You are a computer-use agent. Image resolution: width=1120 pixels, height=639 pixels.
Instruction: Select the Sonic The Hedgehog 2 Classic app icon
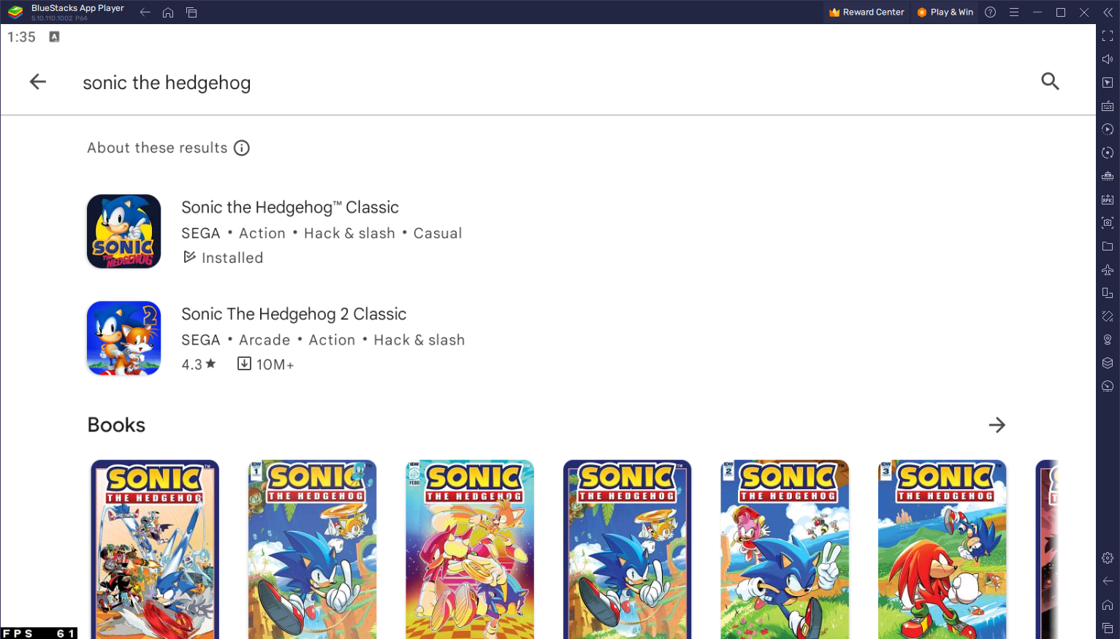point(124,338)
